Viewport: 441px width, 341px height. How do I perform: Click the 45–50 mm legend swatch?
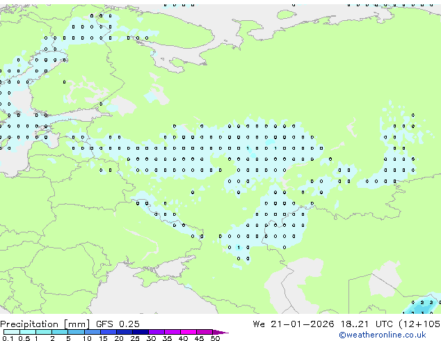tap(205, 332)
